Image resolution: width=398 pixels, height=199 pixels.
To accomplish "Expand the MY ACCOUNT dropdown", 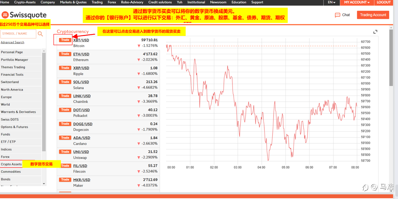I will (x=357, y=2).
